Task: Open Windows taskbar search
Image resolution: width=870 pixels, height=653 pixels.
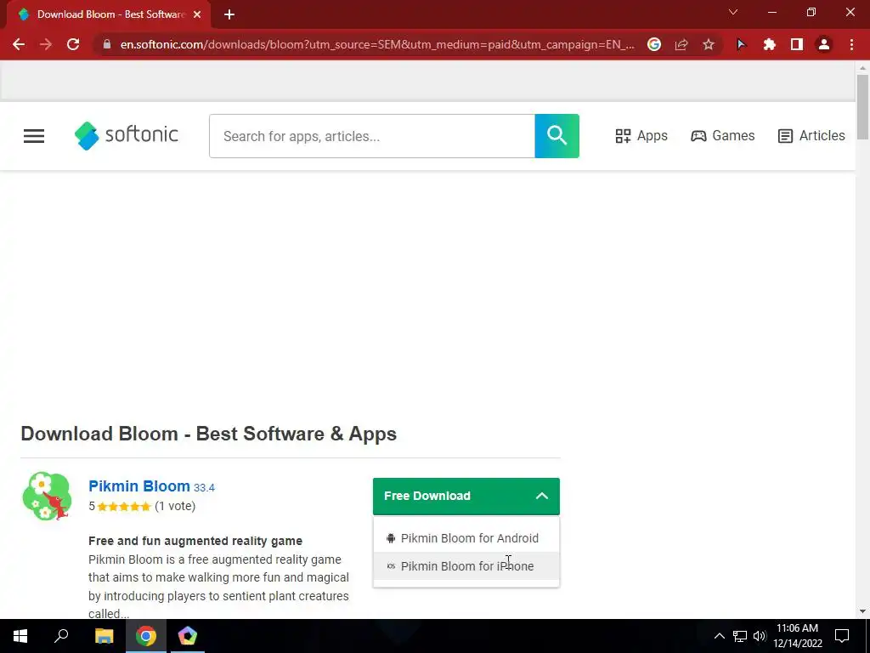Action: click(x=61, y=636)
